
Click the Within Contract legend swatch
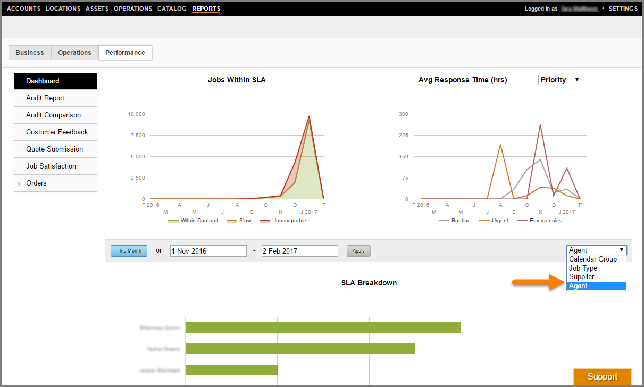click(x=173, y=221)
